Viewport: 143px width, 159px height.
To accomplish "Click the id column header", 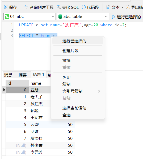I will coord(17,83).
